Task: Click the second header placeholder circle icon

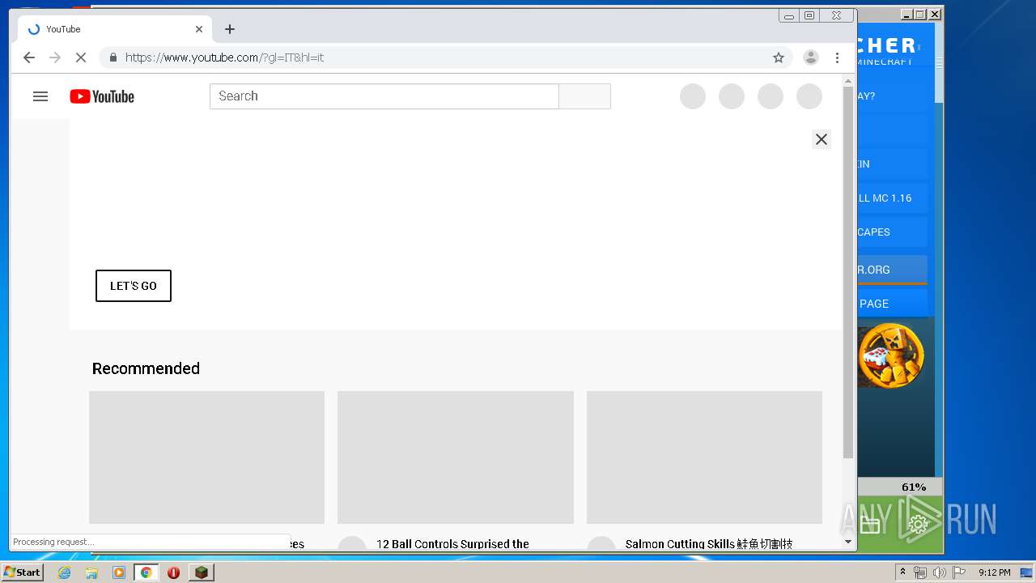Action: (732, 96)
